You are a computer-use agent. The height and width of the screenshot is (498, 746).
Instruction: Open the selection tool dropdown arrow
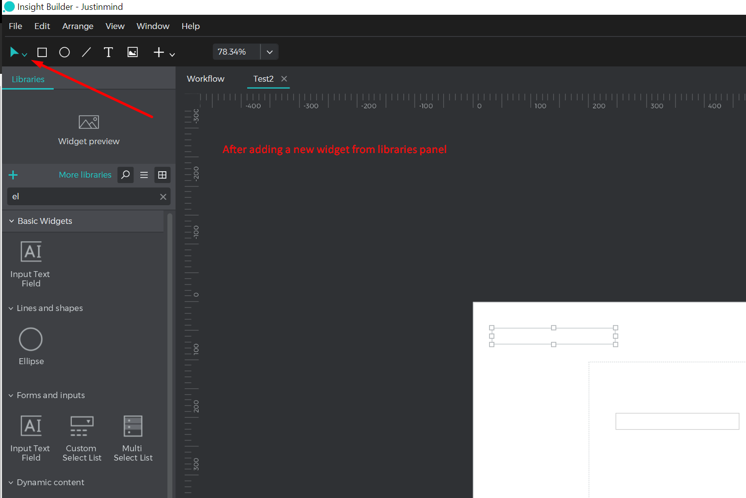pyautogui.click(x=25, y=55)
